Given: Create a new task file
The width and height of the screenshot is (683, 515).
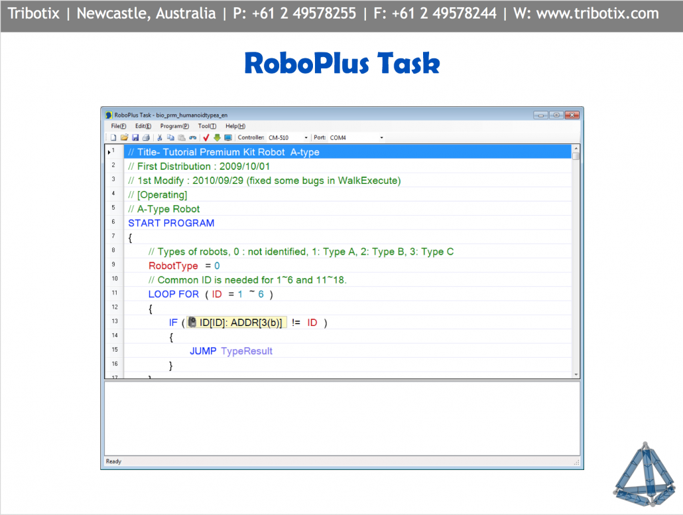Looking at the screenshot, I should pos(112,137).
